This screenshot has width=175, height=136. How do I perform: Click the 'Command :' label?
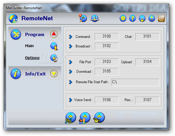coord(84,37)
